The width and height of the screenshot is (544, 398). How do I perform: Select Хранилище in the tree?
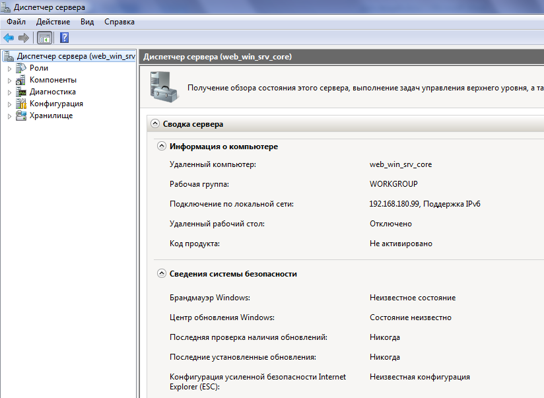pyautogui.click(x=51, y=116)
